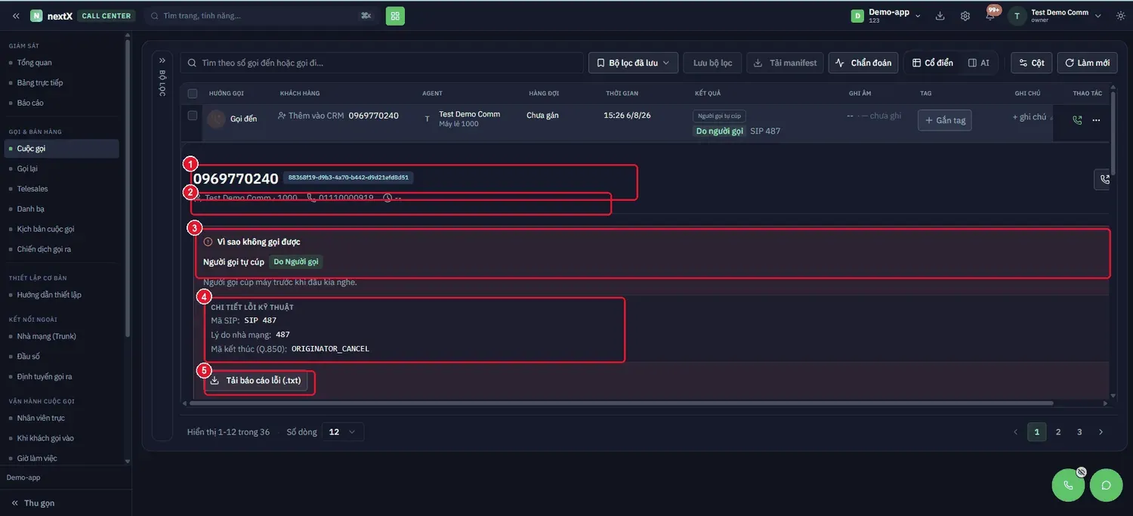Viewport: 1133px width, 516px height.
Task: Open the Bộ lọc đã lưu dropdown
Action: tap(633, 63)
